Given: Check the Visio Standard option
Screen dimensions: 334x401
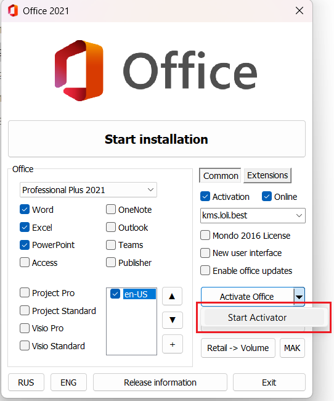Looking at the screenshot, I should pyautogui.click(x=25, y=345).
